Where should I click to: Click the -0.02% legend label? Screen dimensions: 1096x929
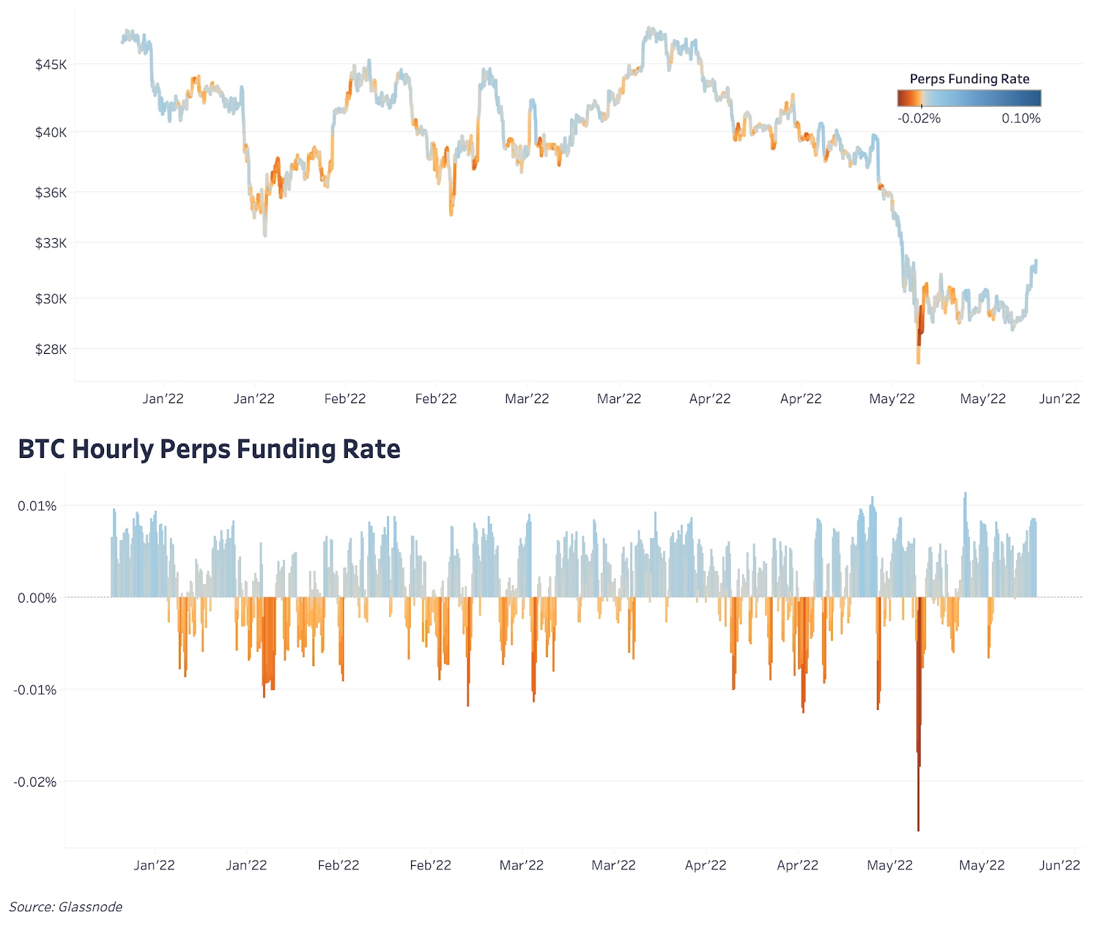coord(919,118)
